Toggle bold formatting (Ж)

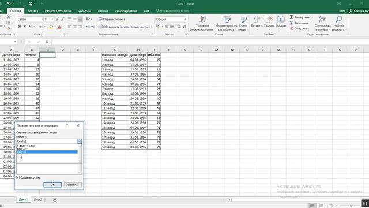[20, 27]
